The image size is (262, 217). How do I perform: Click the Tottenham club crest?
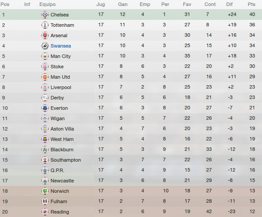(x=45, y=25)
